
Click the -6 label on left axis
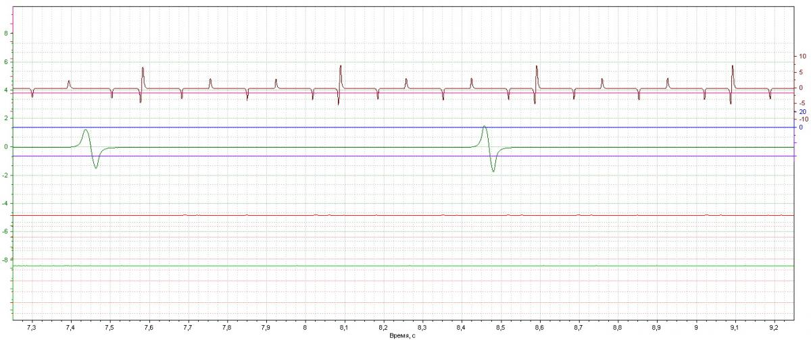pos(4,231)
